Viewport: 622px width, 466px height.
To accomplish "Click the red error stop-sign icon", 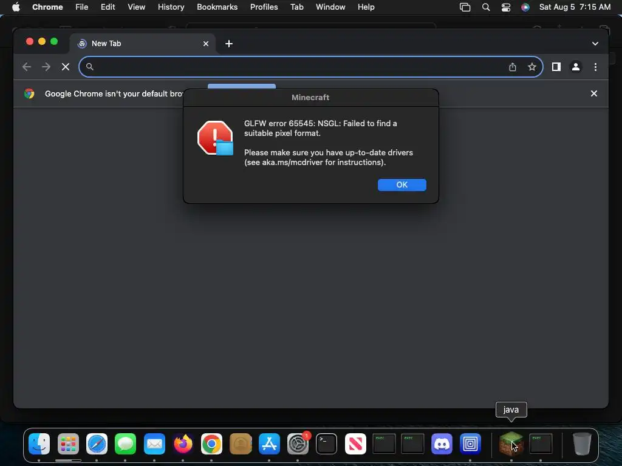I will [216, 138].
